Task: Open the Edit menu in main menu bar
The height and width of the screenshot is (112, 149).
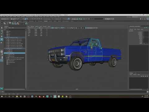Action: (x=4, y=17)
